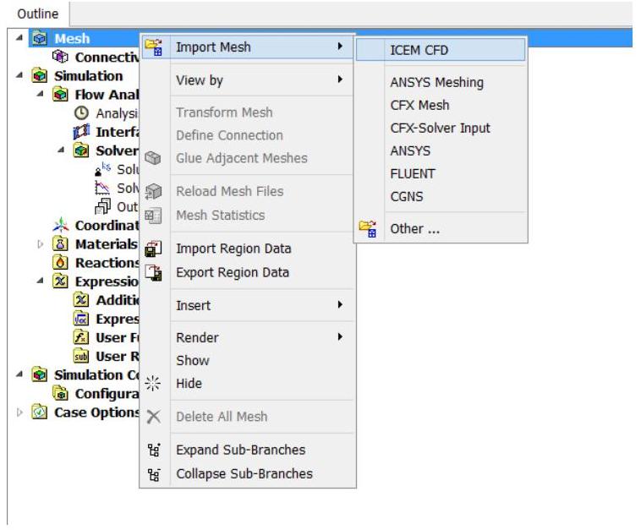Pick FLUENT mesh format
The width and height of the screenshot is (641, 530).
pyautogui.click(x=441, y=173)
